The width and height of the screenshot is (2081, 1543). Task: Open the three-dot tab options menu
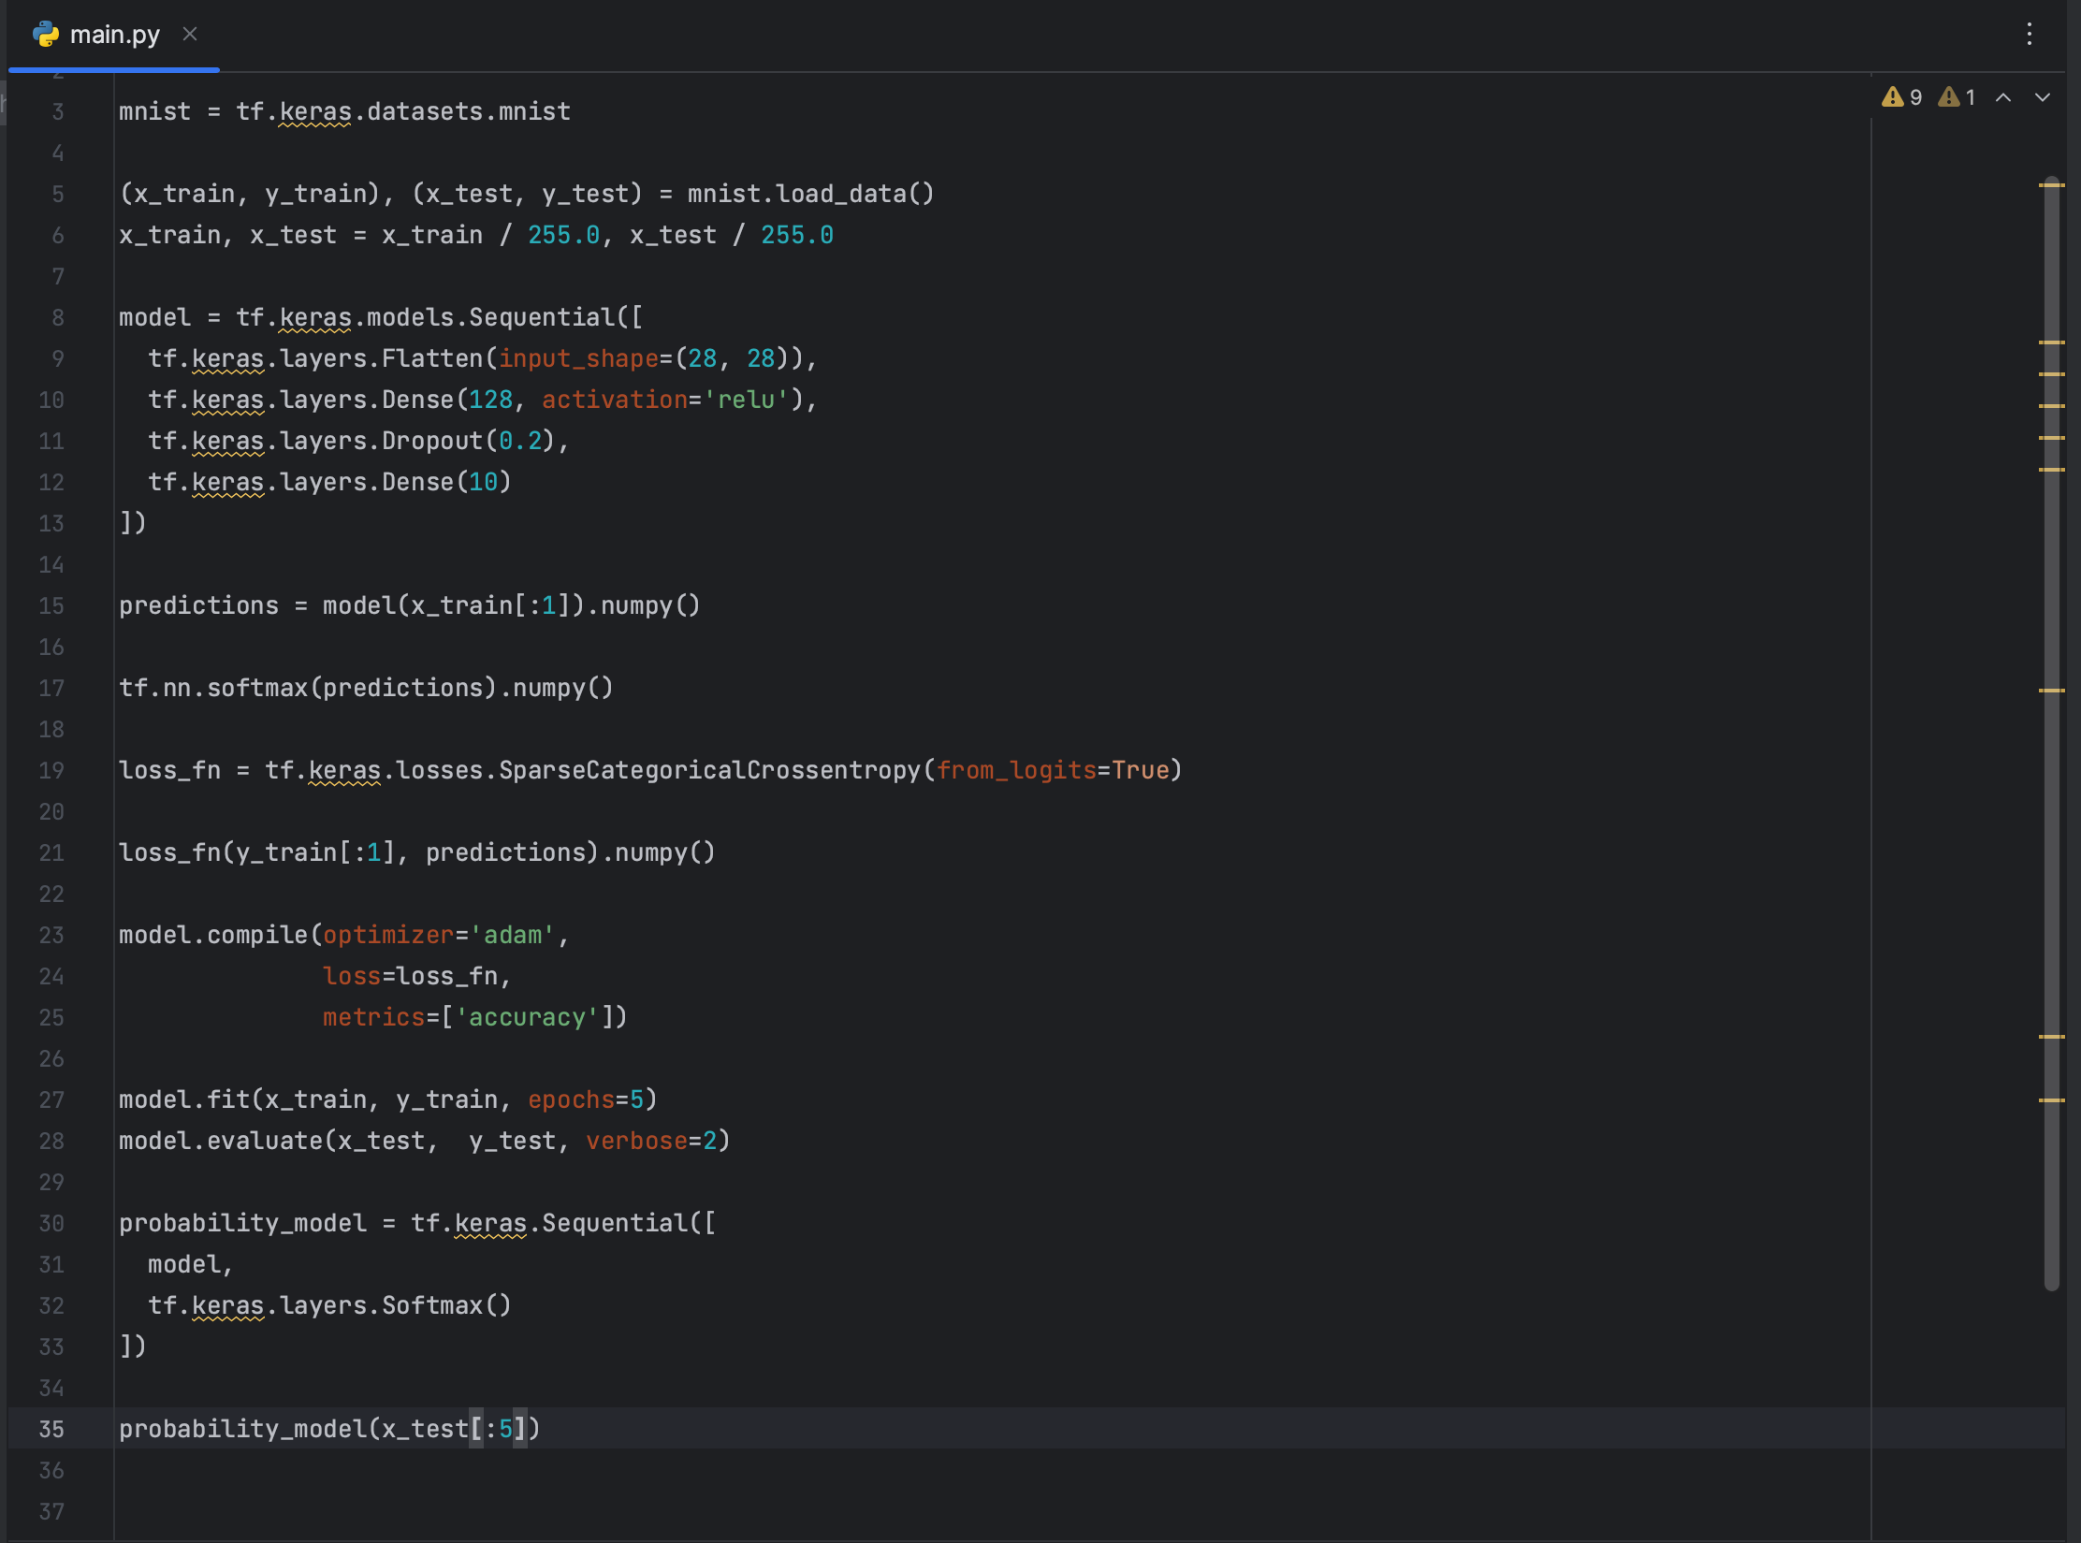(x=2029, y=35)
